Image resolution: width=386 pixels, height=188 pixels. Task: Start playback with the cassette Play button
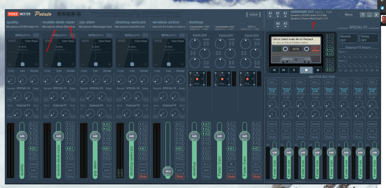pyautogui.click(x=294, y=70)
